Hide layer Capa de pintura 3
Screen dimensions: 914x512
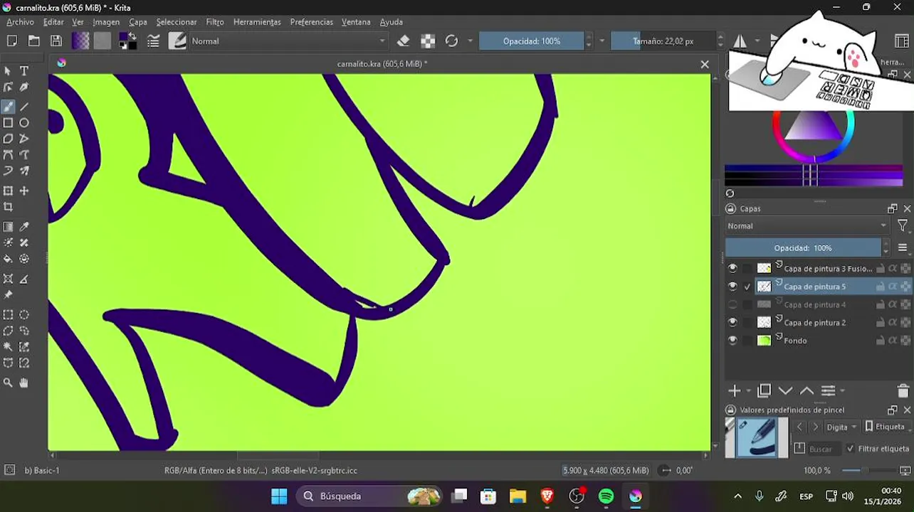pos(732,268)
